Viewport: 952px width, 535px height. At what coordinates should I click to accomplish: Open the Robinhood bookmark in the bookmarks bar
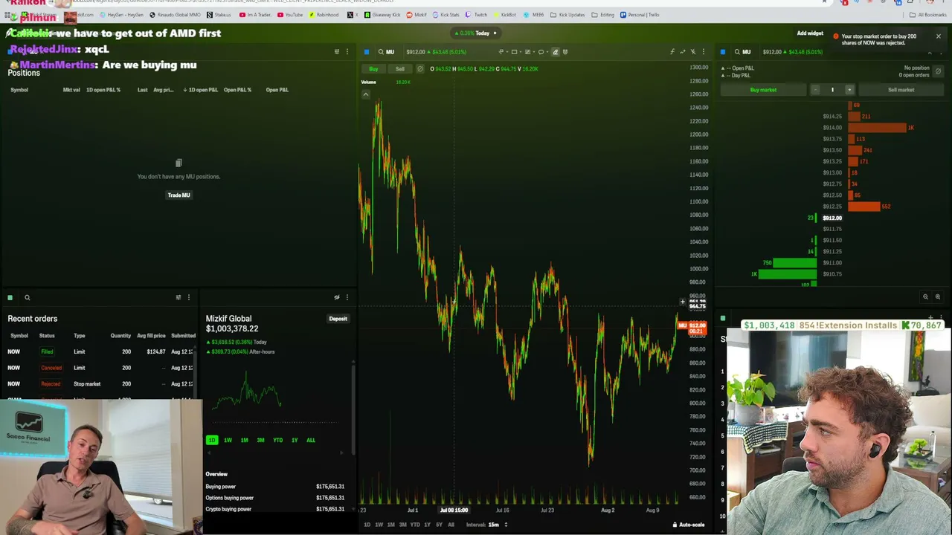324,15
